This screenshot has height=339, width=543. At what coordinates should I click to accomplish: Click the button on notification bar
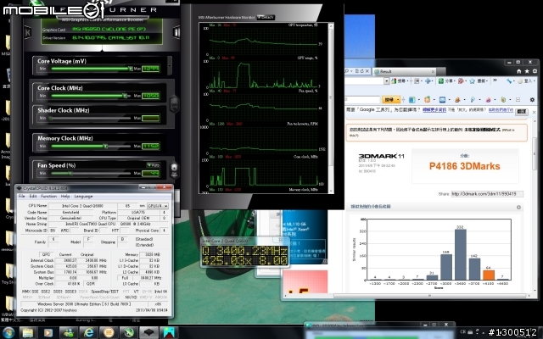point(522,112)
